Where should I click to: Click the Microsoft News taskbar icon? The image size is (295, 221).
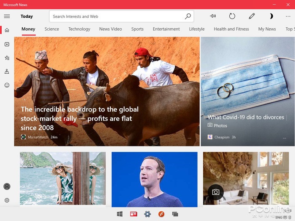(134, 214)
